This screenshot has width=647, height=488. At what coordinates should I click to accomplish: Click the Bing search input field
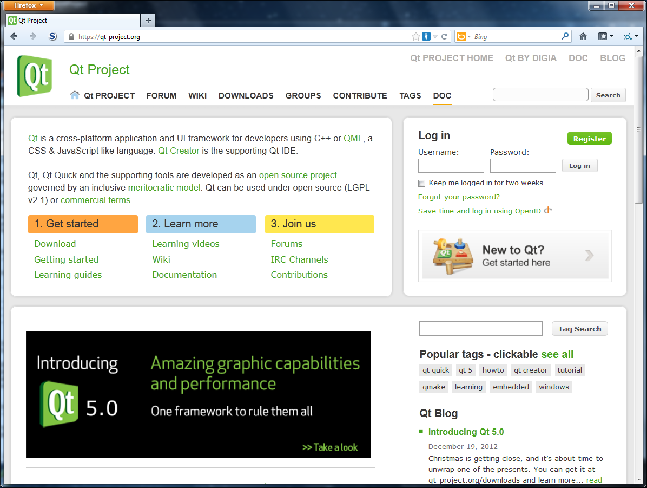point(516,37)
